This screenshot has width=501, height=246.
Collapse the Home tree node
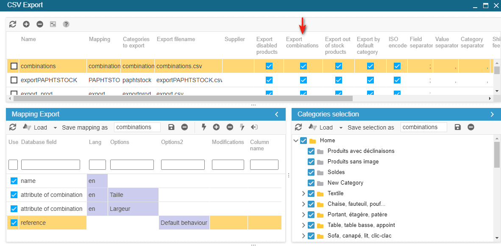click(296, 141)
